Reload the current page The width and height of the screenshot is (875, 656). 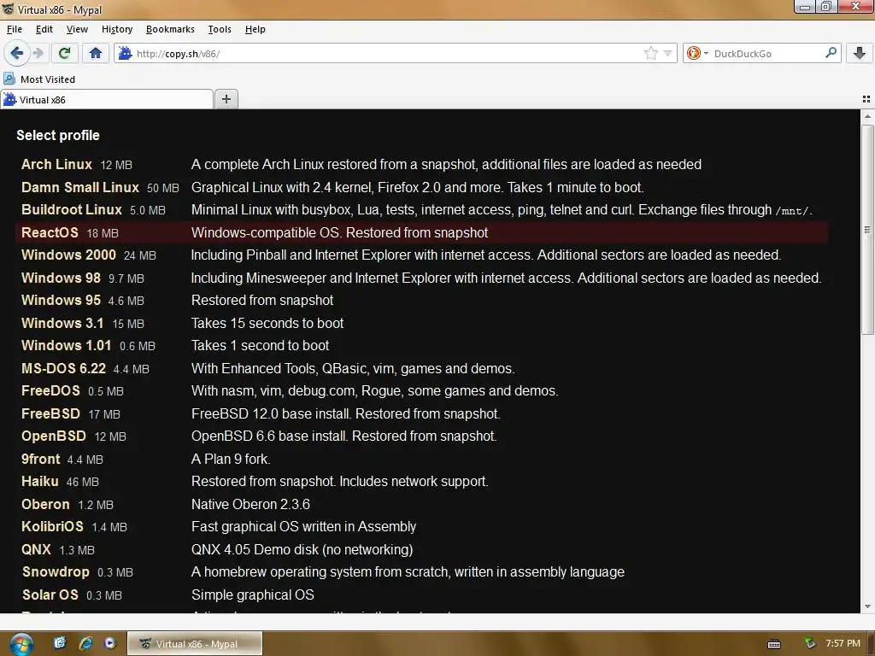click(x=64, y=53)
